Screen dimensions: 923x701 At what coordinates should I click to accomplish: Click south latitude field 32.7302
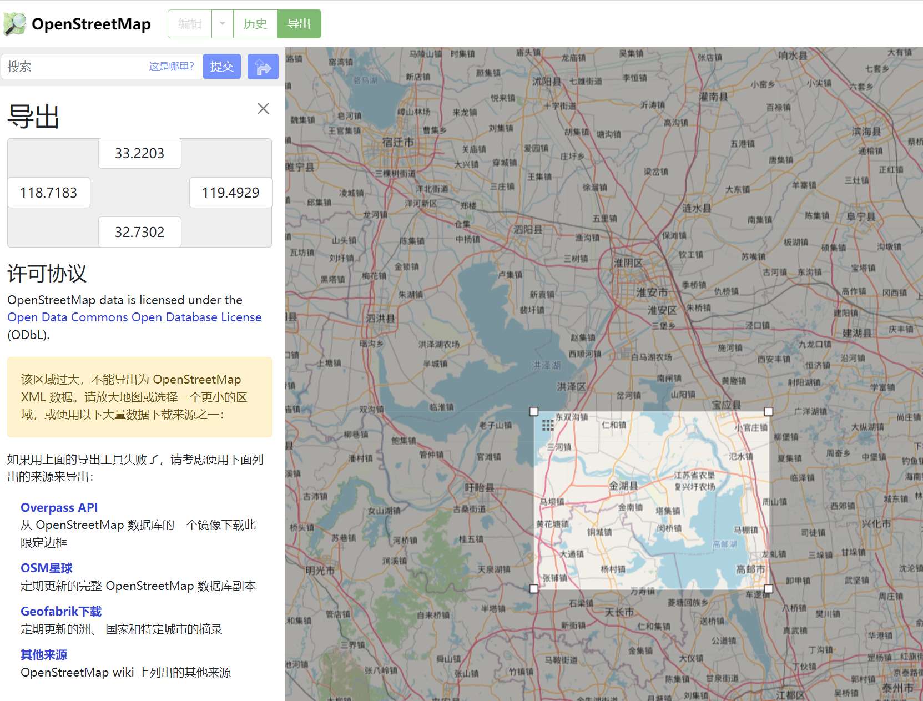tap(140, 232)
